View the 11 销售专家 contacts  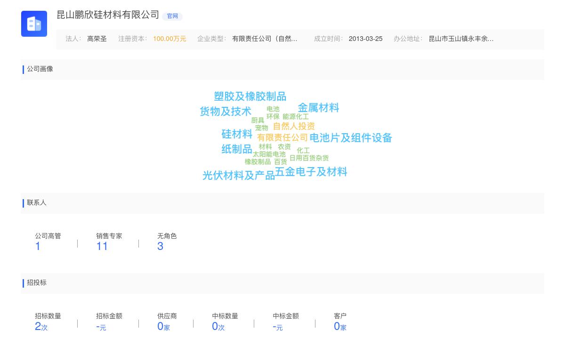click(102, 246)
